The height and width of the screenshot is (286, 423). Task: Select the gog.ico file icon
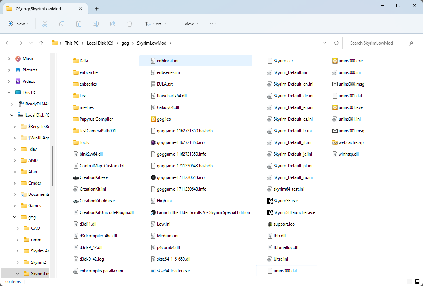pyautogui.click(x=153, y=119)
